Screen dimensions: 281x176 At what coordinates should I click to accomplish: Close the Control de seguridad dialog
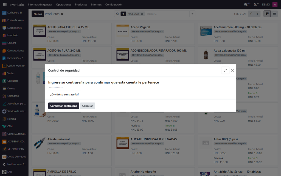pyautogui.click(x=232, y=70)
